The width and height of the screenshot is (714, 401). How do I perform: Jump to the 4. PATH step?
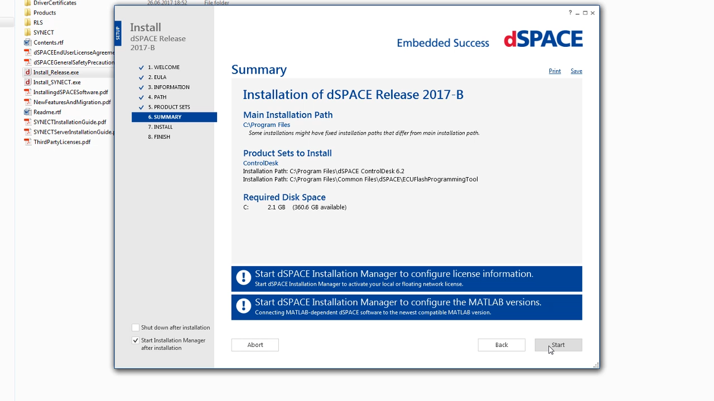(157, 97)
